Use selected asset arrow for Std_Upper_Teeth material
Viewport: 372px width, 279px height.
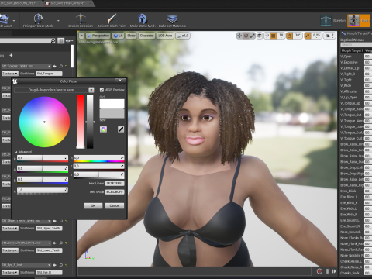[55, 221]
